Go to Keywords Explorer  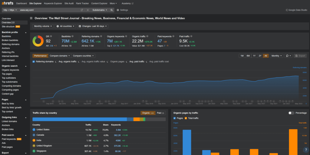tap(53, 3)
